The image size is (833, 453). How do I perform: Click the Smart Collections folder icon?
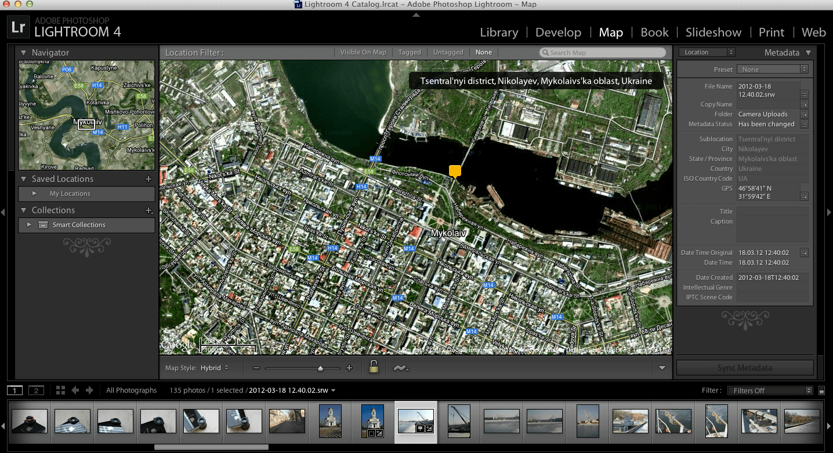click(43, 225)
